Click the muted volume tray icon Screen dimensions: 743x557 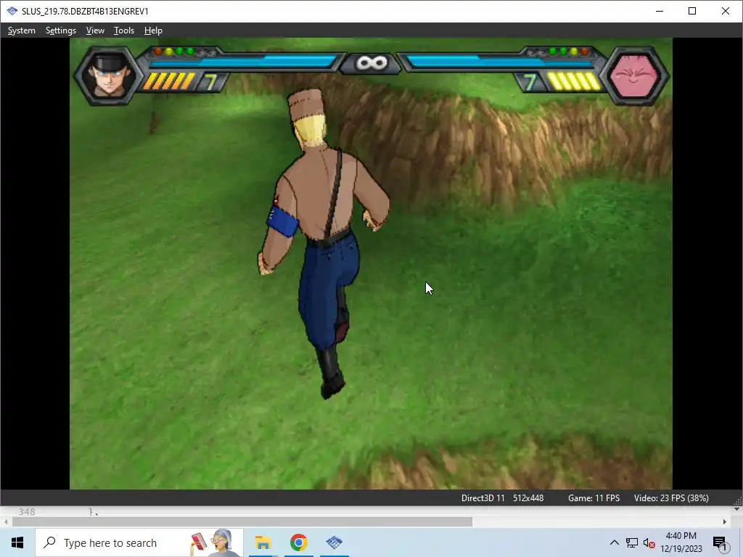point(649,542)
